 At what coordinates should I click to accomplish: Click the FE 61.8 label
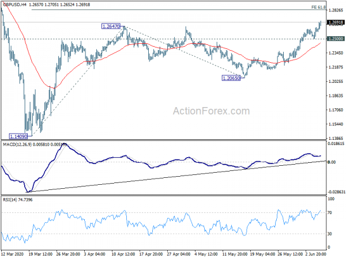[318, 7]
